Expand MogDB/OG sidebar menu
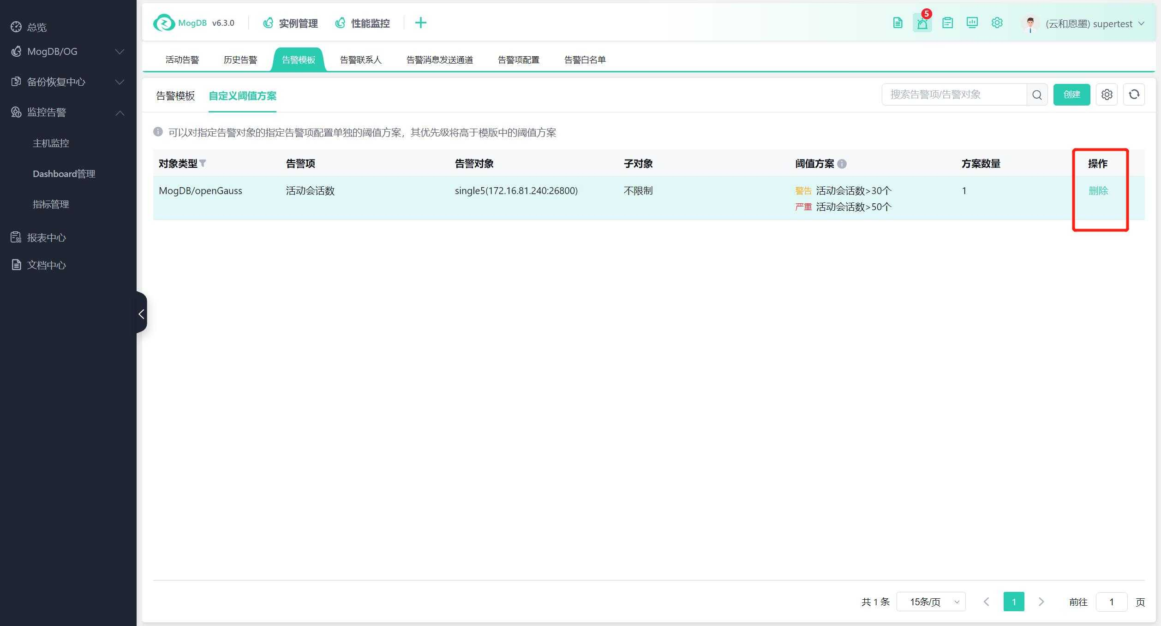 (68, 52)
